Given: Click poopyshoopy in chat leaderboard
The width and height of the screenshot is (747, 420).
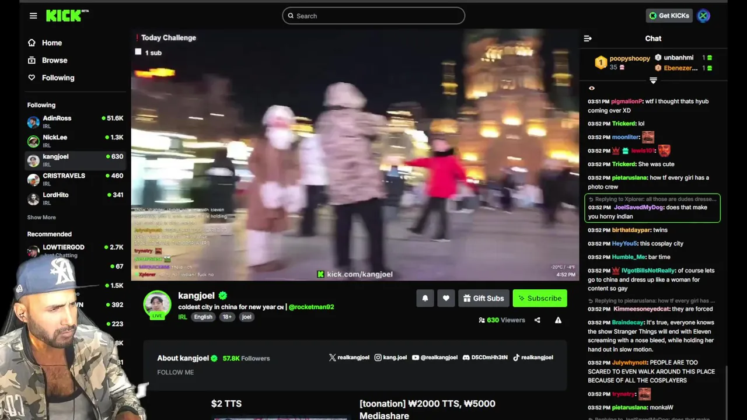Looking at the screenshot, I should [x=629, y=58].
